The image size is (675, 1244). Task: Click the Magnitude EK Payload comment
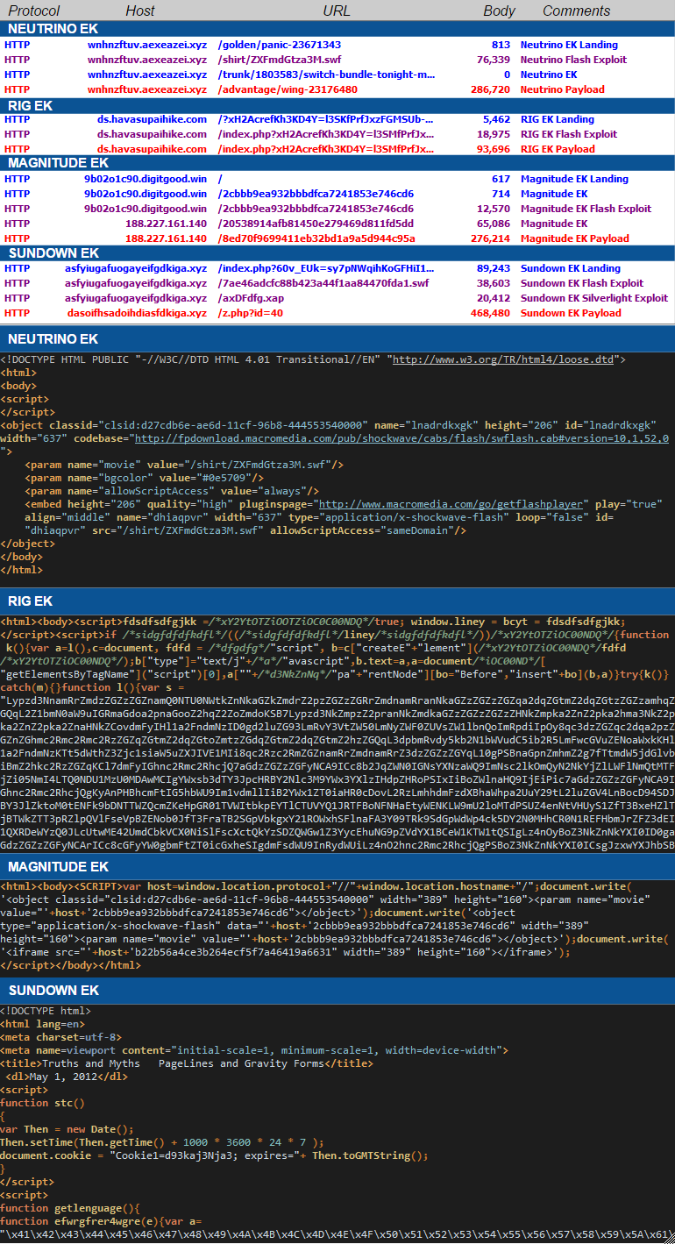tap(575, 238)
